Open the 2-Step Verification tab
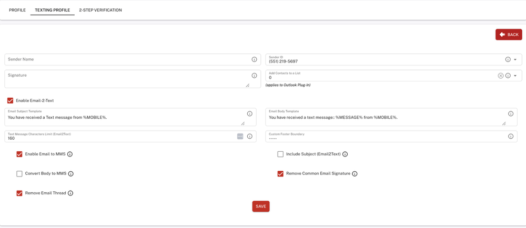 coord(100,10)
